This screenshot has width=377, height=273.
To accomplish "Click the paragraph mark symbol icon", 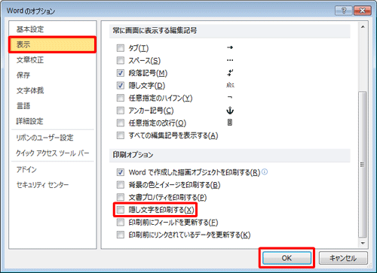I will [x=230, y=73].
